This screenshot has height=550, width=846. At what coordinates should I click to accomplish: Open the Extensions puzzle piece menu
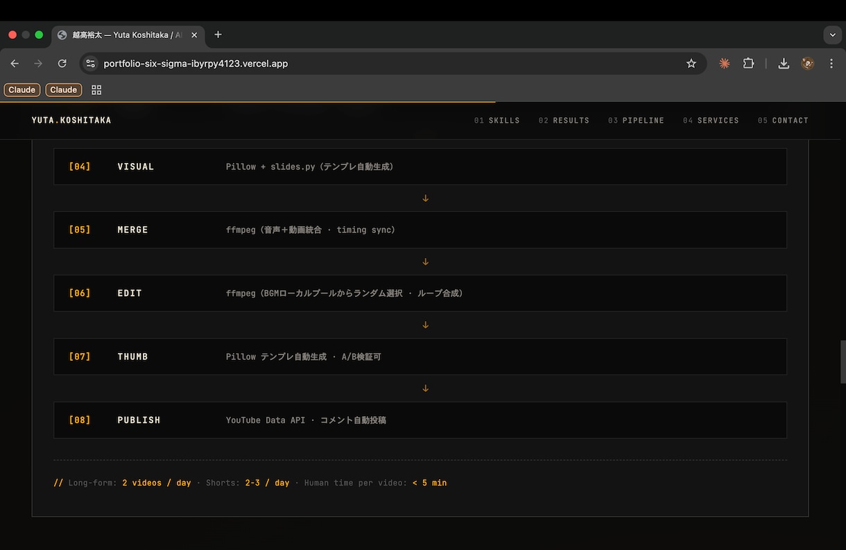tap(749, 64)
